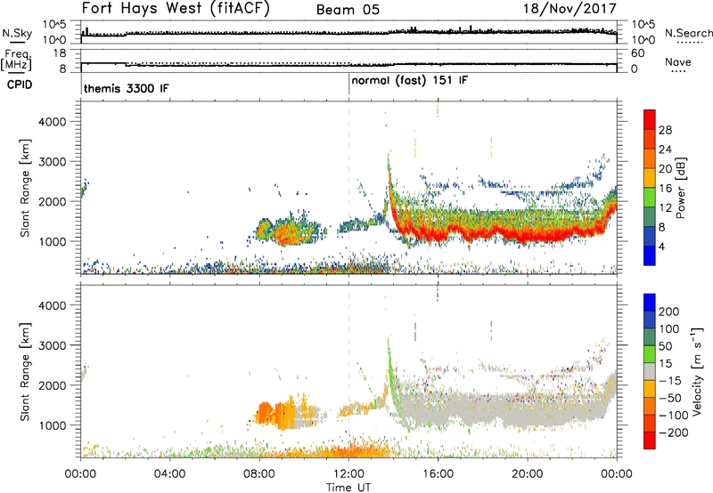Click the '28' value on Power colorbar
713x493 pixels.
coord(665,130)
